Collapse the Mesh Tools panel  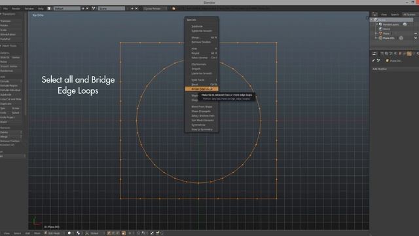click(x=9, y=46)
